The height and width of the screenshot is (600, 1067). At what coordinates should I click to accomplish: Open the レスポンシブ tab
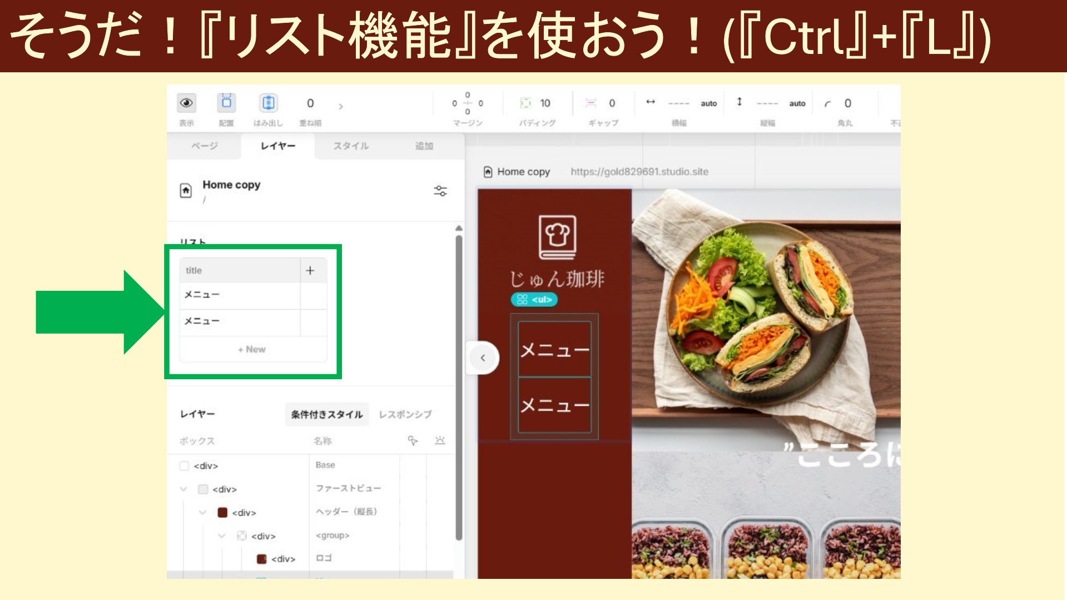pyautogui.click(x=404, y=414)
